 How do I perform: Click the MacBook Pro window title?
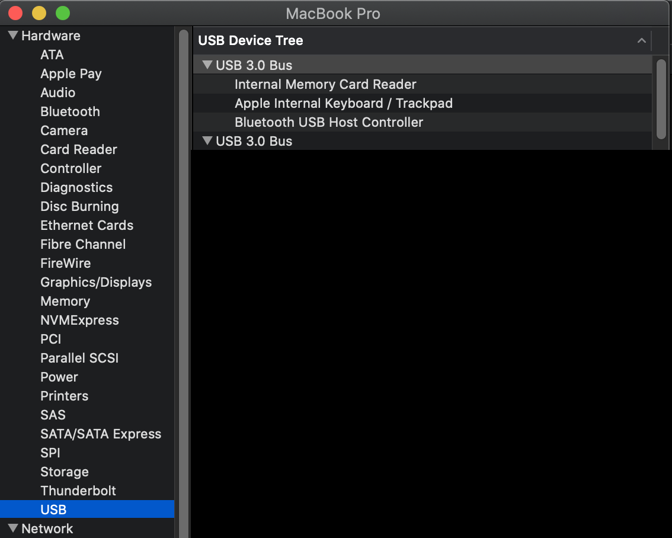click(333, 14)
